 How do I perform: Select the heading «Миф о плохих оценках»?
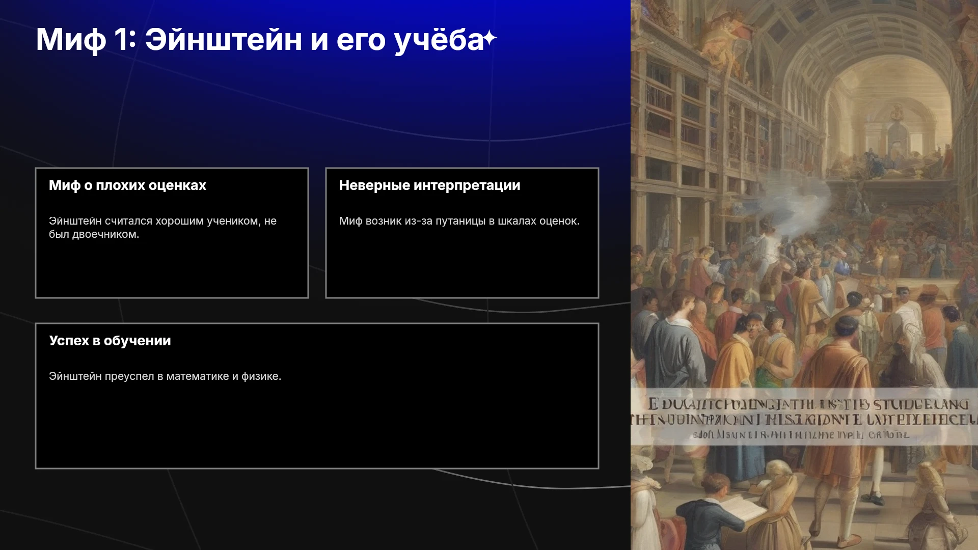tap(127, 185)
